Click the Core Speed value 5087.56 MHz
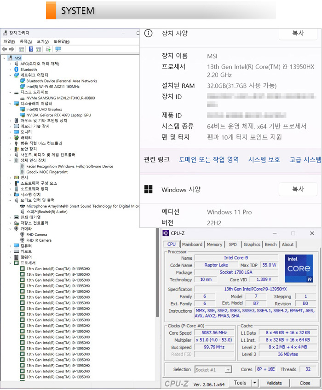Viewport: 322px width, 390px height. 214,332
